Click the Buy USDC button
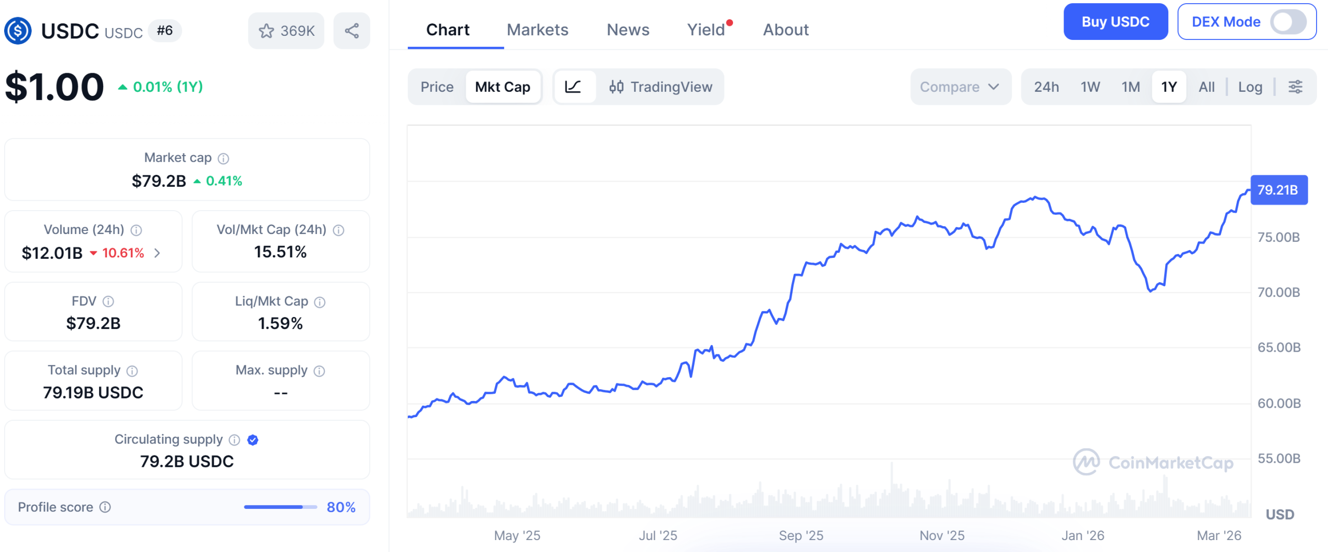The image size is (1328, 552). 1115,21
